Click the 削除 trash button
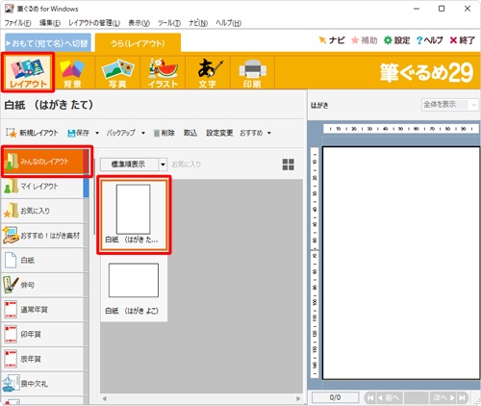The height and width of the screenshot is (406, 481). [x=164, y=133]
